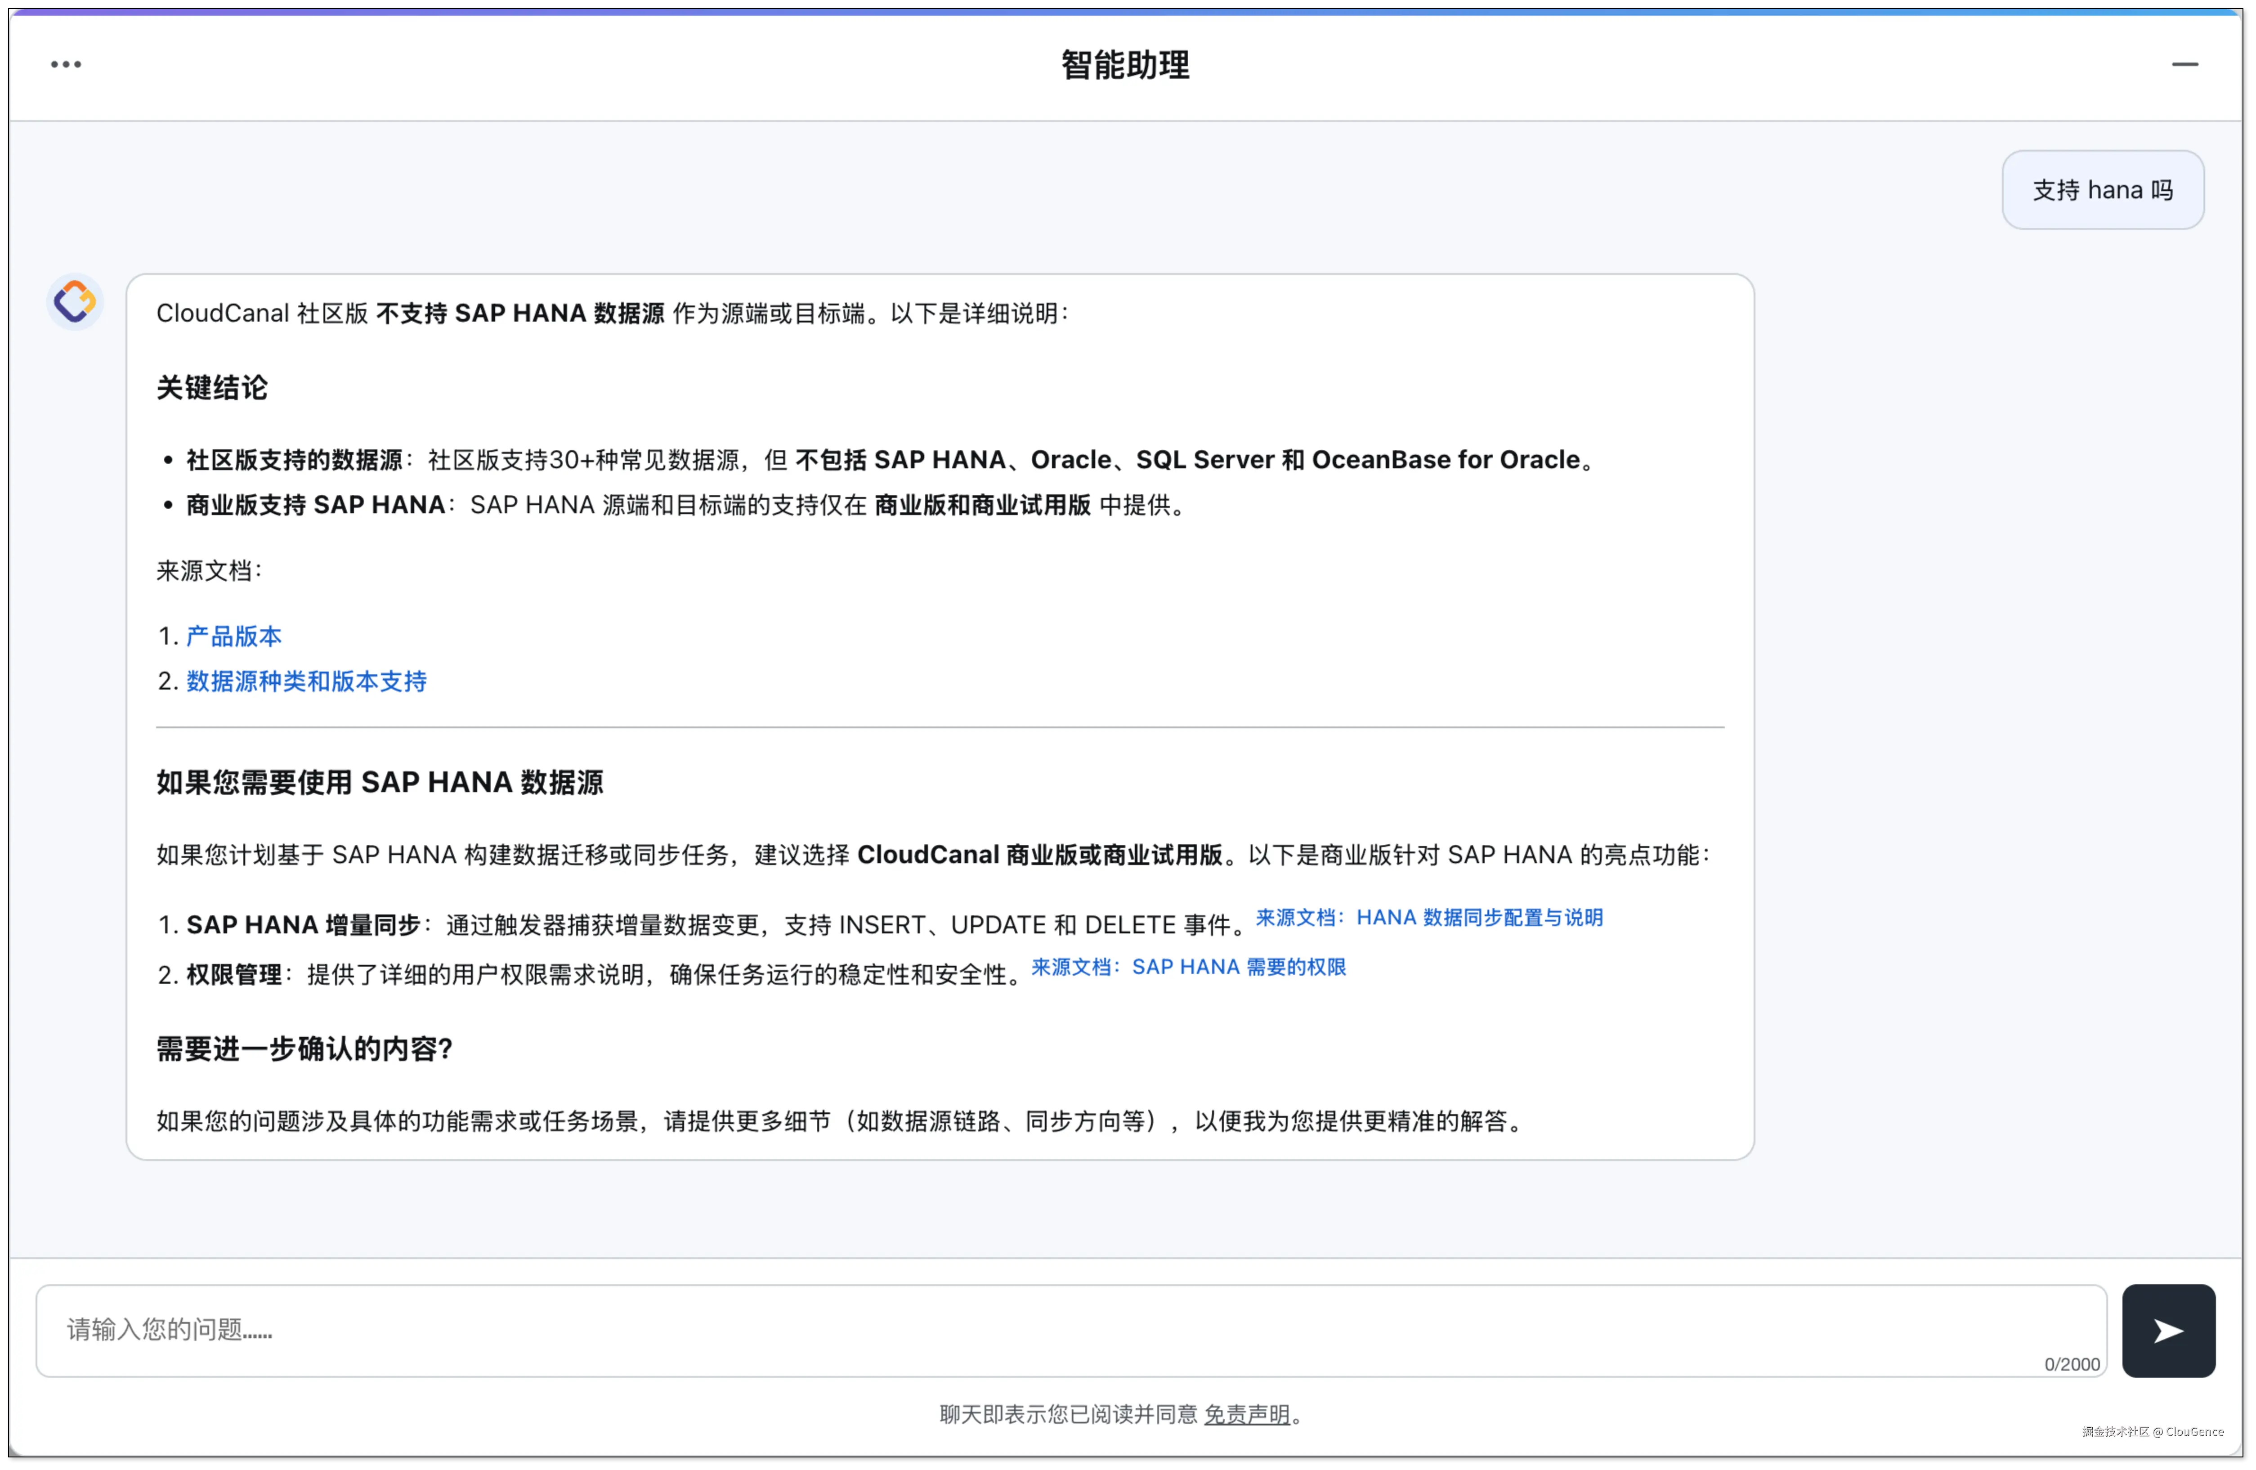
Task: Focus the 请输入您的问题 input box
Action: pyautogui.click(x=1043, y=1329)
